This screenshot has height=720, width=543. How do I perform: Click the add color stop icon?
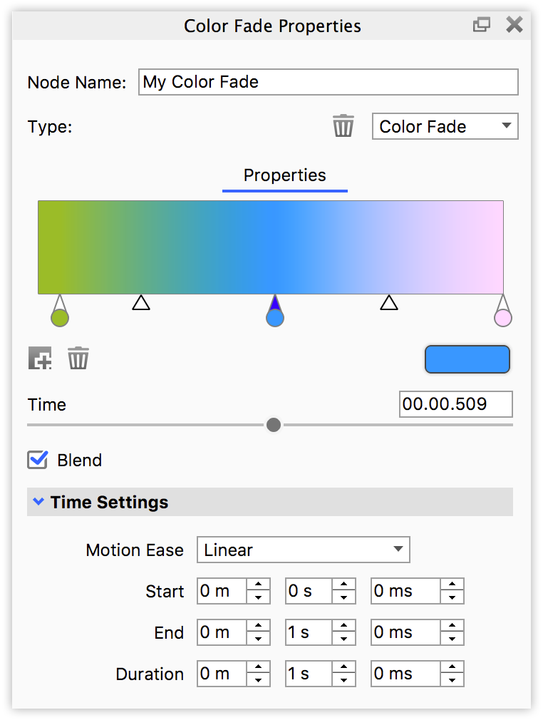click(x=40, y=358)
